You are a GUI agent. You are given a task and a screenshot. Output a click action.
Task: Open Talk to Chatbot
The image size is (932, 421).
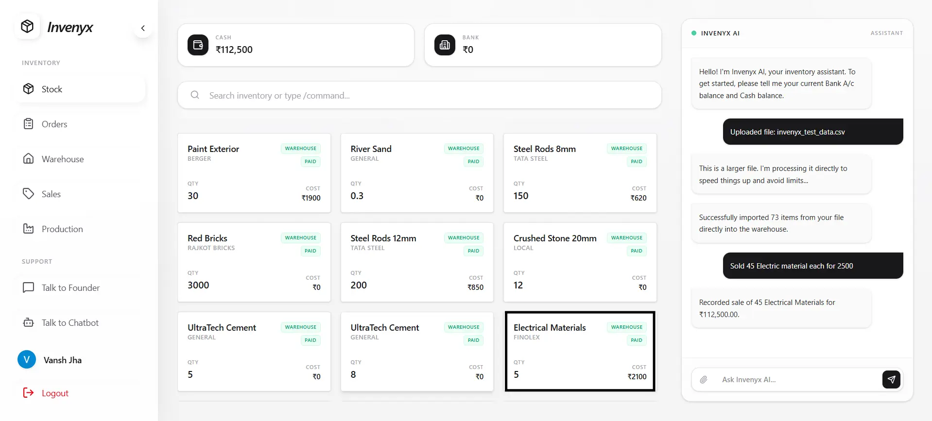80,322
